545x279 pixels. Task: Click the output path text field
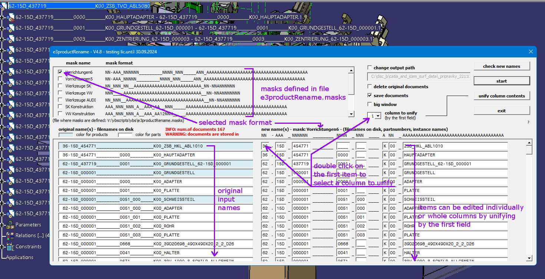[419, 77]
